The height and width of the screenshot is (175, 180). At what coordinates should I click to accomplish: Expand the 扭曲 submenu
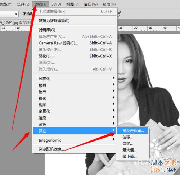point(75,92)
